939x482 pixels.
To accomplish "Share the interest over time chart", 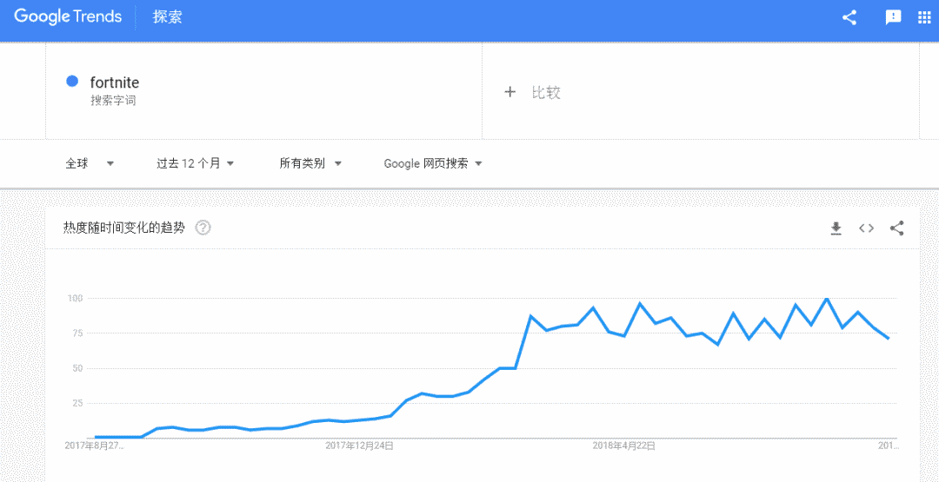I will click(x=896, y=228).
